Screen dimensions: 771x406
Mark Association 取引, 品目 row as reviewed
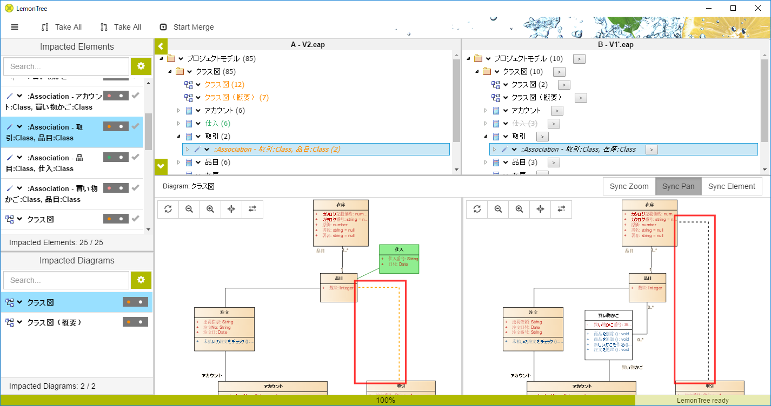(x=136, y=126)
